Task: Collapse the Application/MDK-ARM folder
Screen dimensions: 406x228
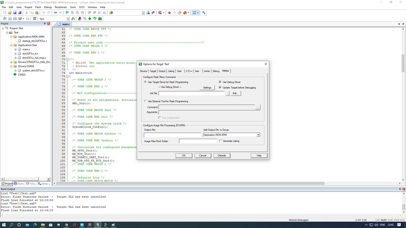Action: tap(11, 37)
